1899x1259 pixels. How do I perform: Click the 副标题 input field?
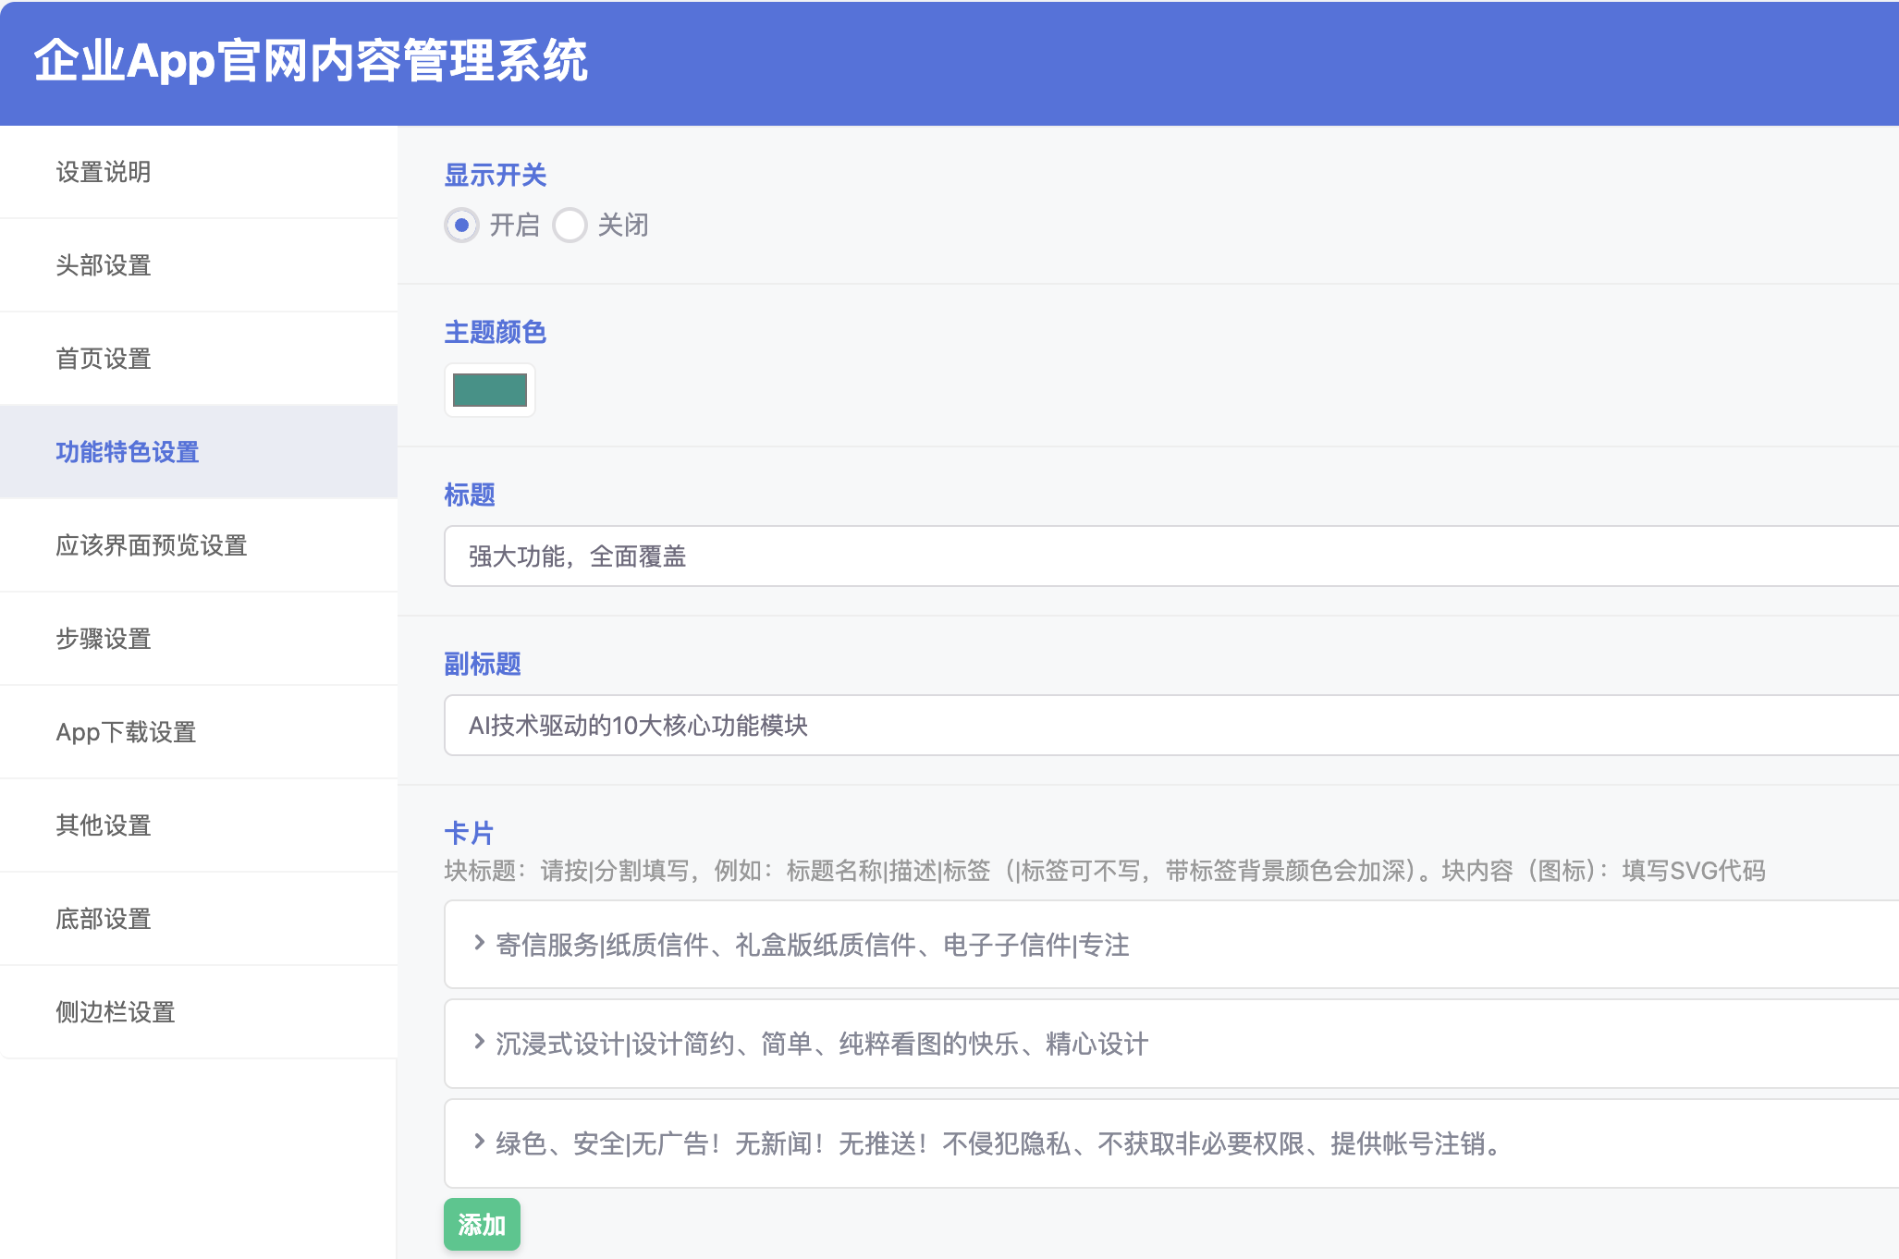(1171, 726)
